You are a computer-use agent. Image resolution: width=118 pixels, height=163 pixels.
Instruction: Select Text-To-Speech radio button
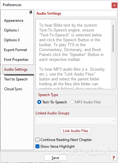click(x=39, y=102)
